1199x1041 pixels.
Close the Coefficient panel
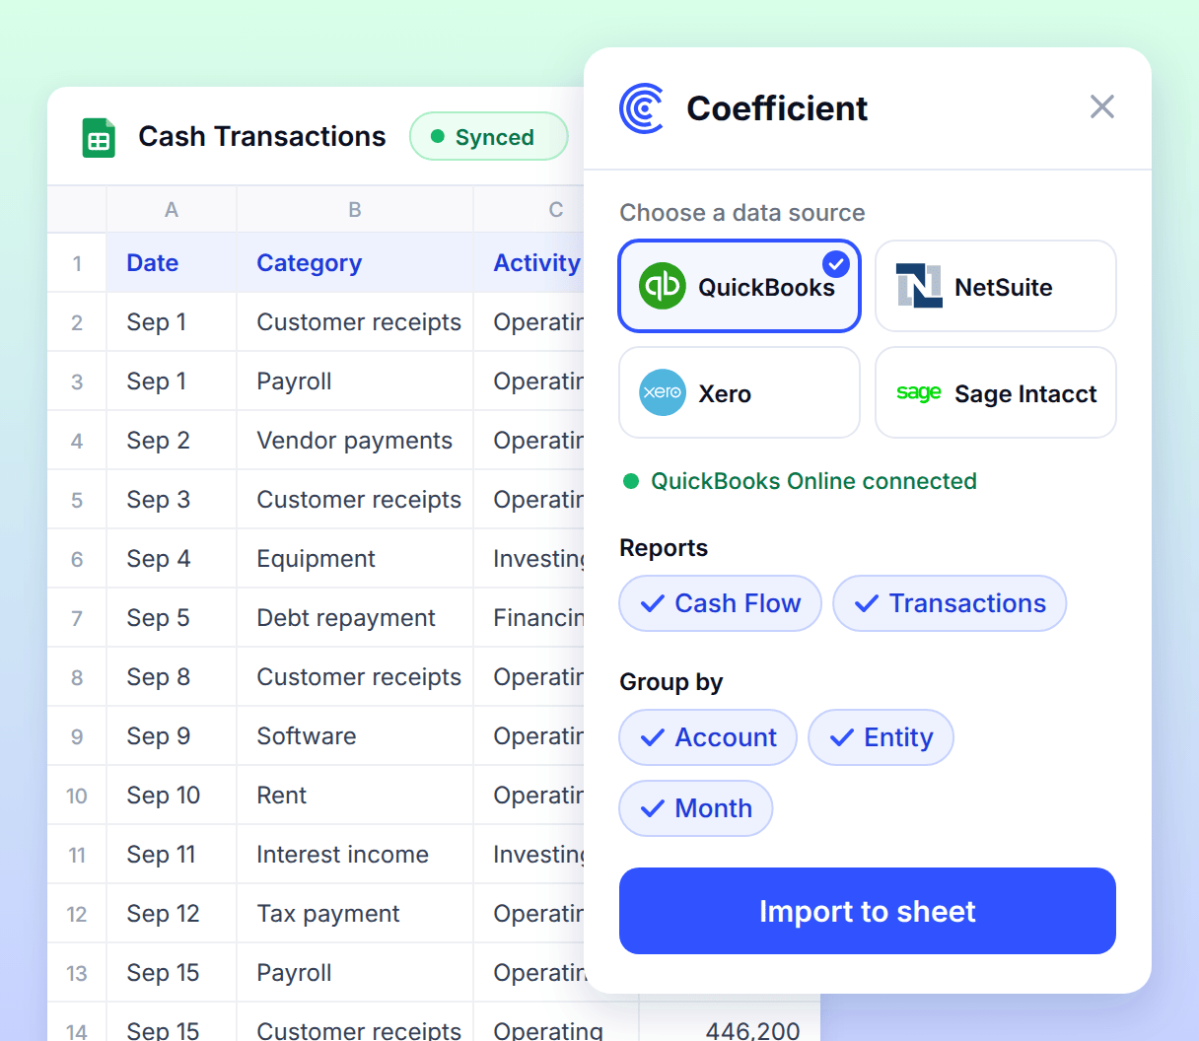[x=1101, y=106]
